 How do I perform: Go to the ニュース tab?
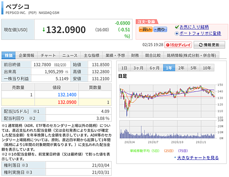(x=70, y=55)
